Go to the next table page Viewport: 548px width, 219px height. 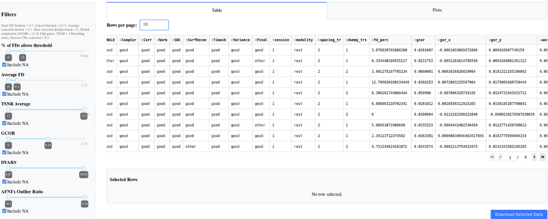tap(534, 157)
